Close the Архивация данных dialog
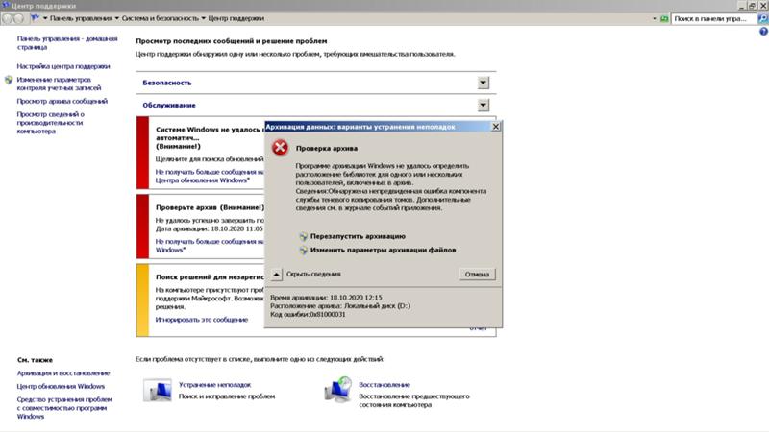Image resolution: width=769 pixels, height=432 pixels. pos(496,127)
